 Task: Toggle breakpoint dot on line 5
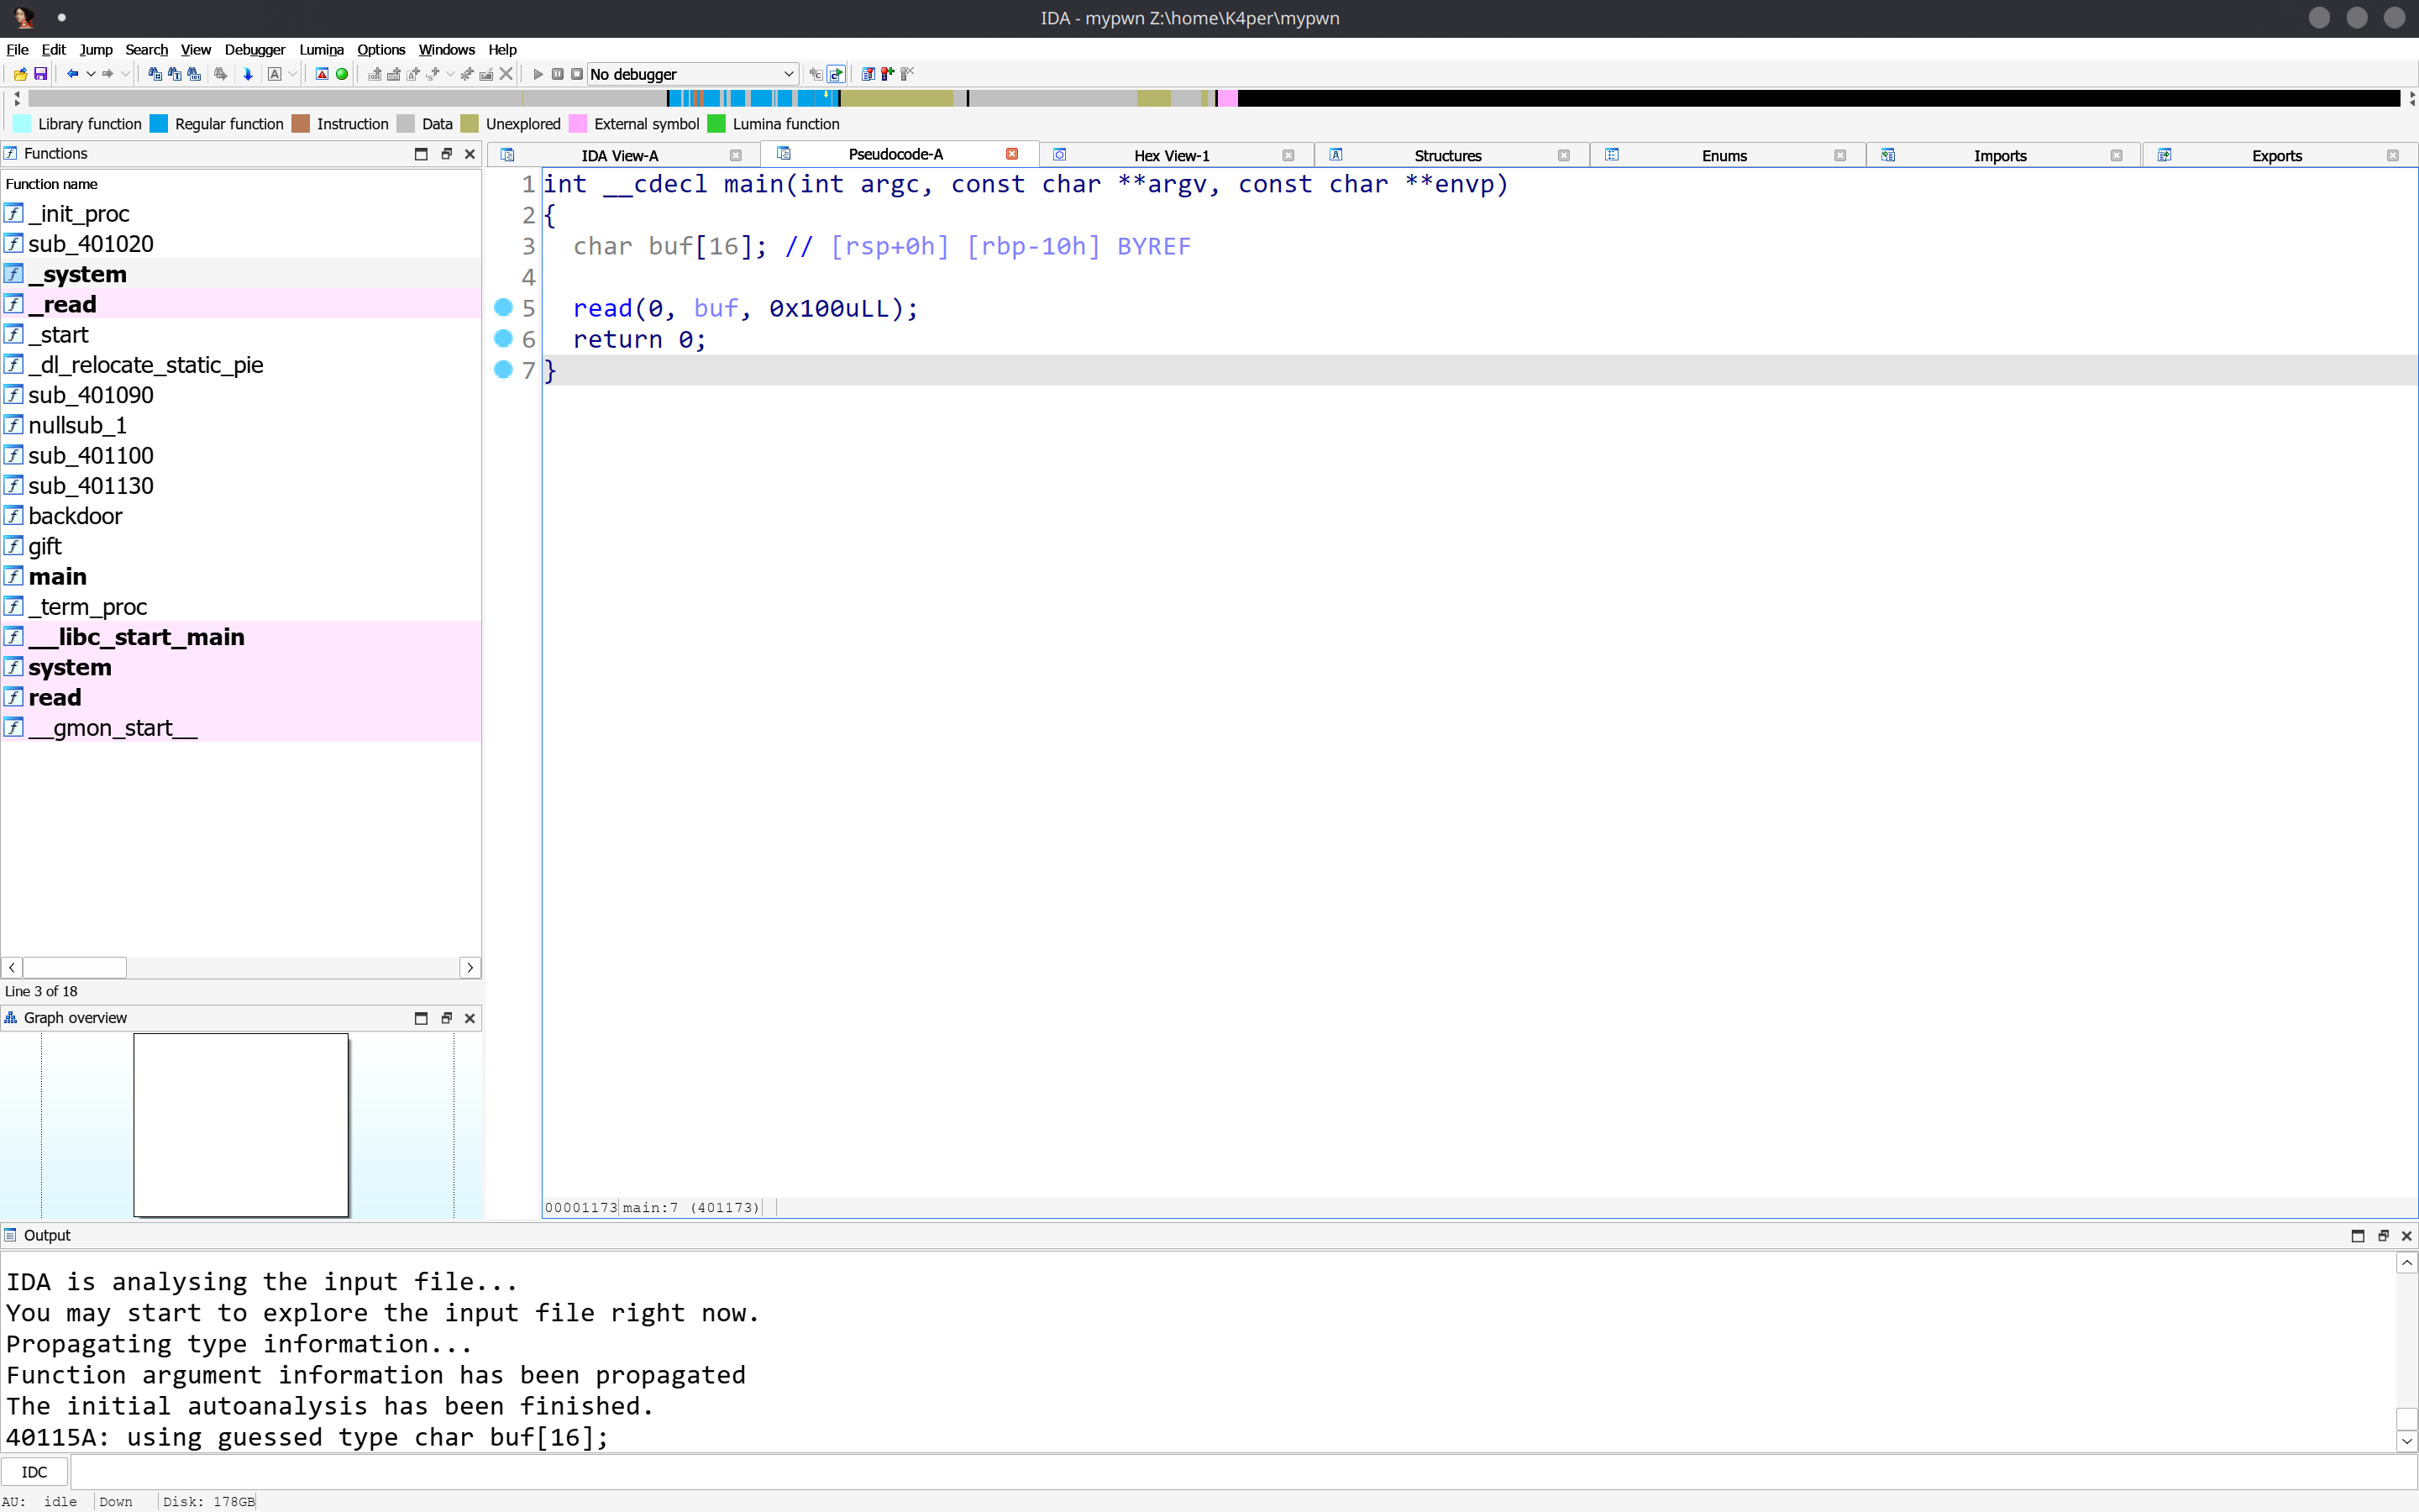[x=504, y=308]
